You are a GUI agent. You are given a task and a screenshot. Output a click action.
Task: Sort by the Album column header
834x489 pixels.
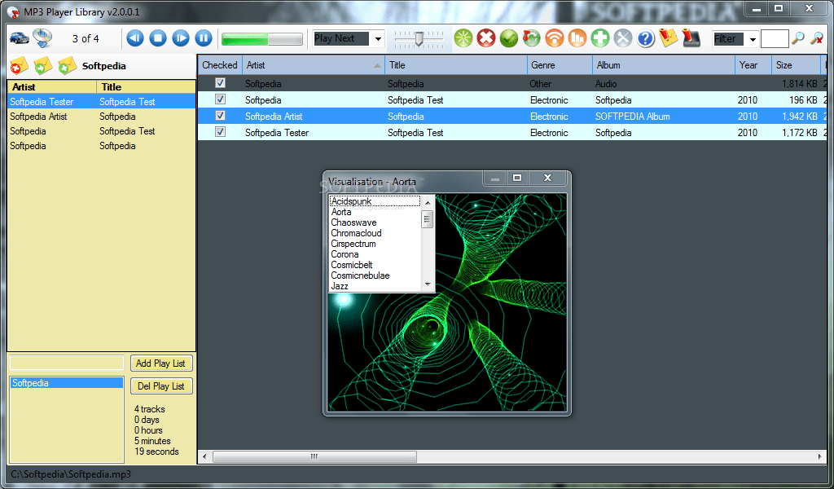(663, 65)
